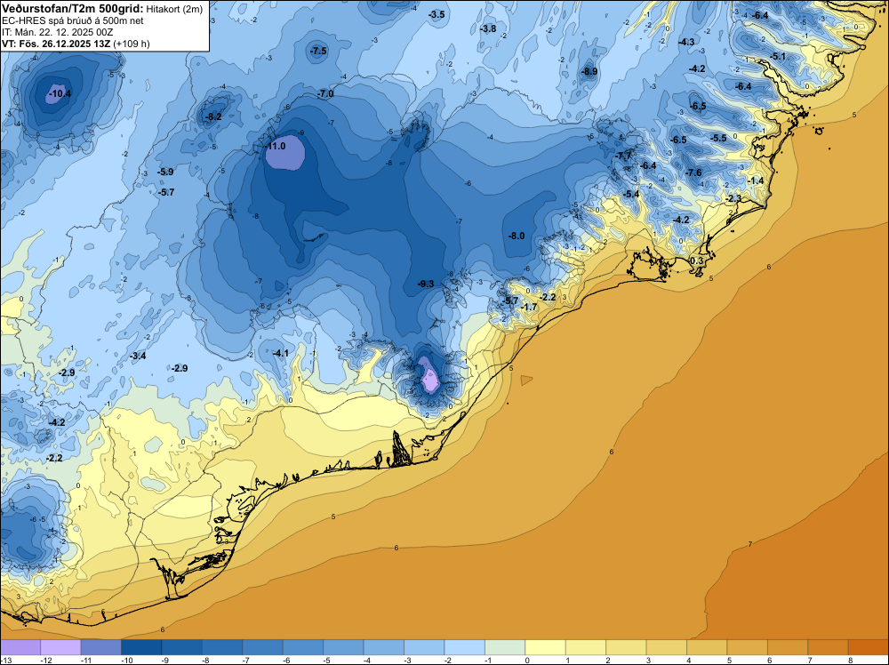Click the -5.5 temperature value
The image size is (889, 665).
717,139
